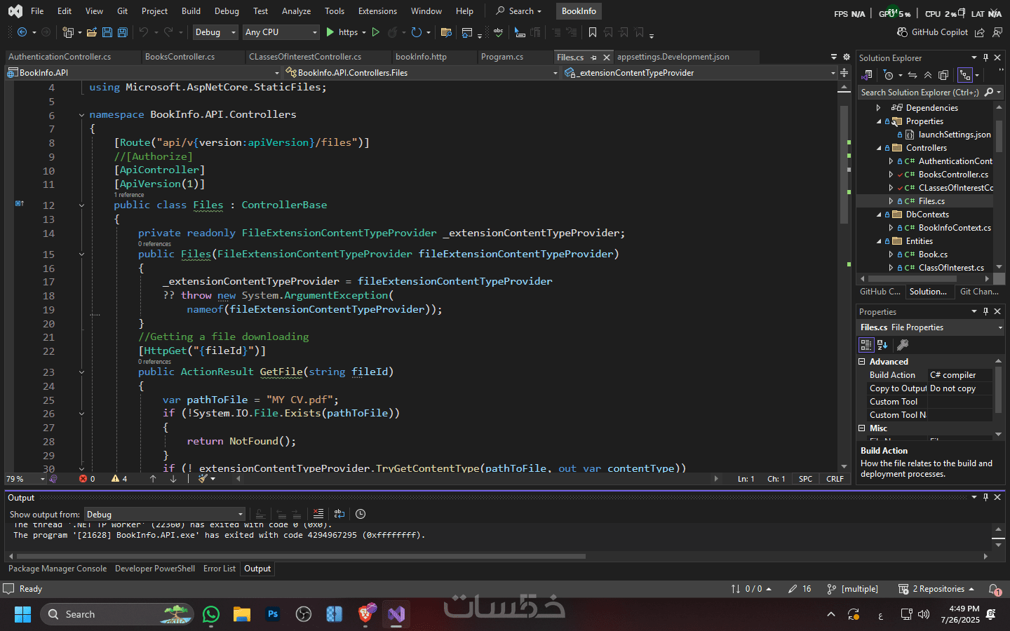Navigate backward with the back arrow icon
This screenshot has width=1010, height=631.
point(22,32)
